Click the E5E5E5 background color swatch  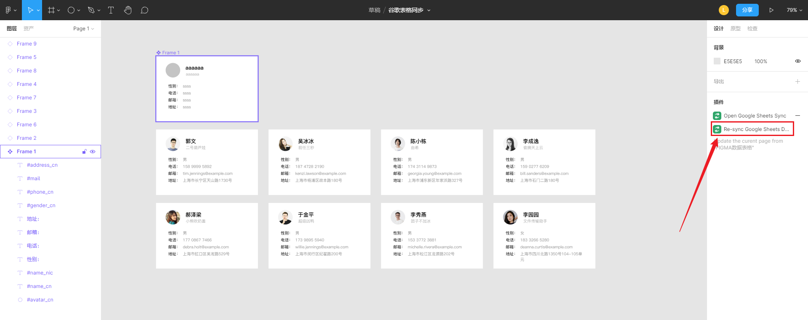pyautogui.click(x=717, y=61)
